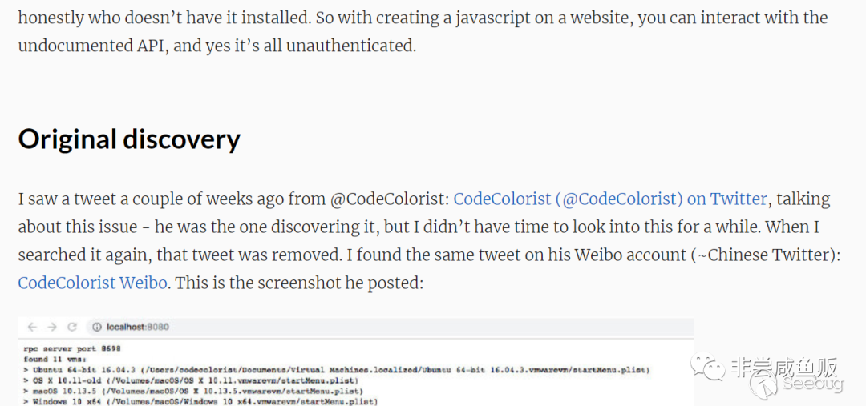Click the site info icon beside localhost
The width and height of the screenshot is (866, 406).
coord(95,327)
